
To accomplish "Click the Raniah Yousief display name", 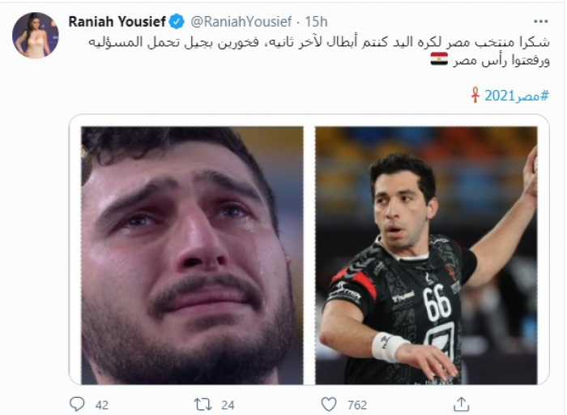I will 117,22.
